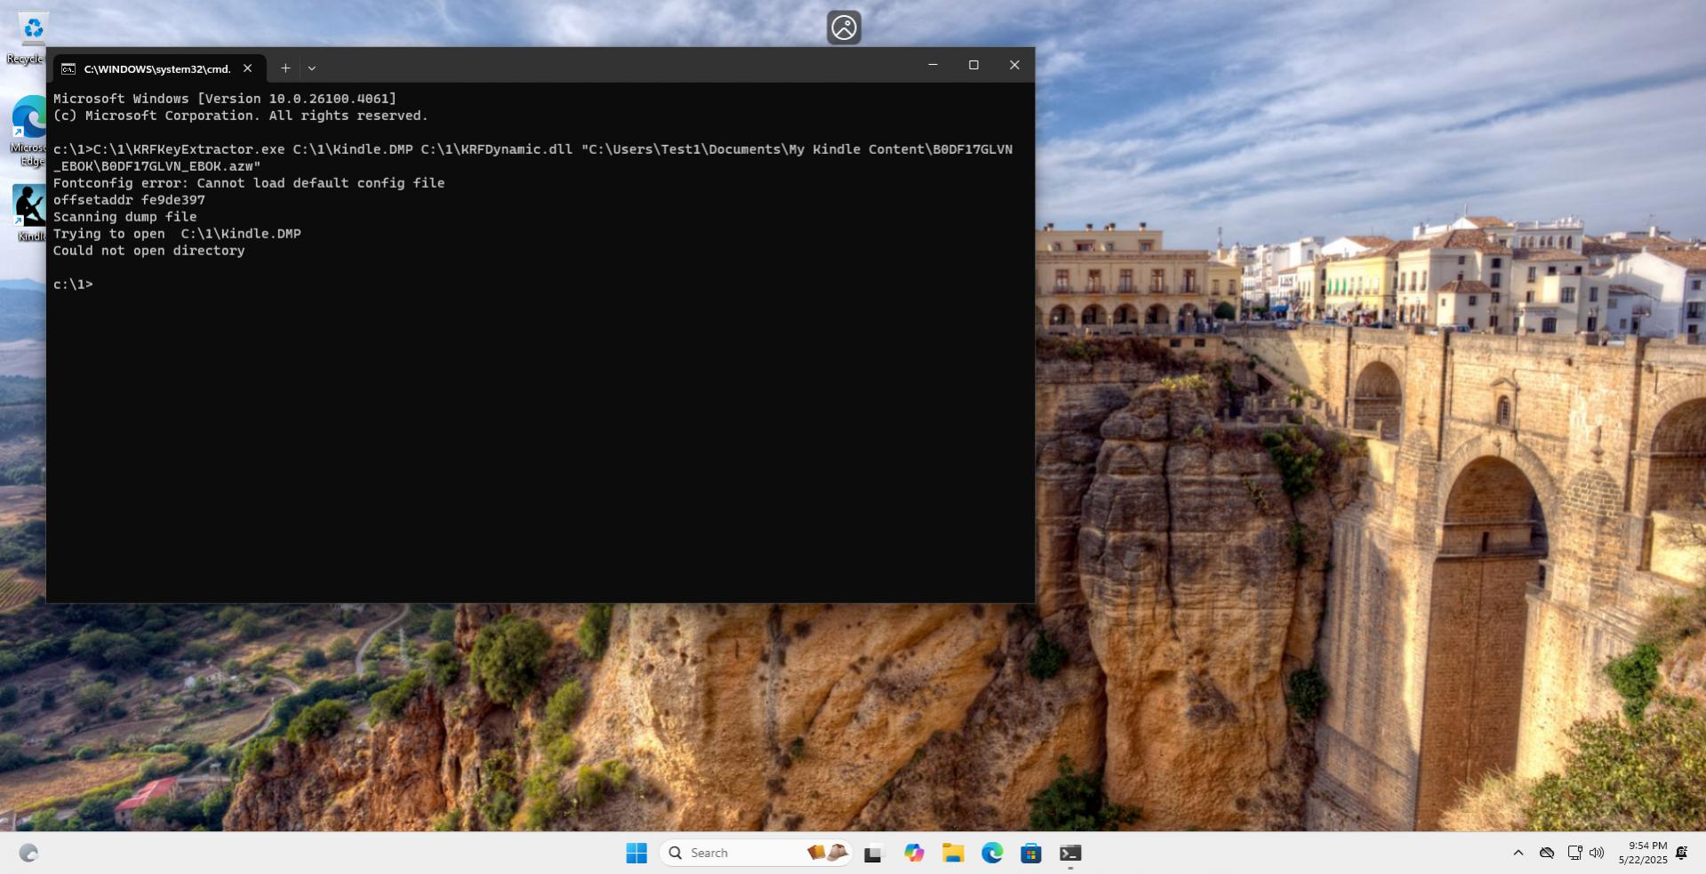Image resolution: width=1706 pixels, height=874 pixels.
Task: Click the taskbar Search box
Action: [756, 853]
